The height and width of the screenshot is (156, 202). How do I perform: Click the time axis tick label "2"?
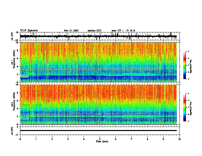52,139
